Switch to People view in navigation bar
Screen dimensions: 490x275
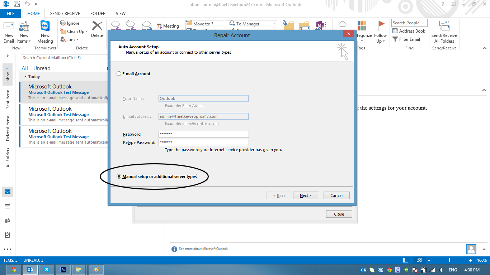pos(8,221)
